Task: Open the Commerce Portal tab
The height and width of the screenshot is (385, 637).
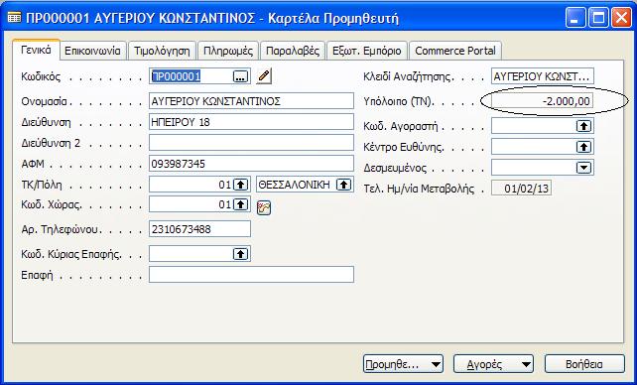Action: 455,51
